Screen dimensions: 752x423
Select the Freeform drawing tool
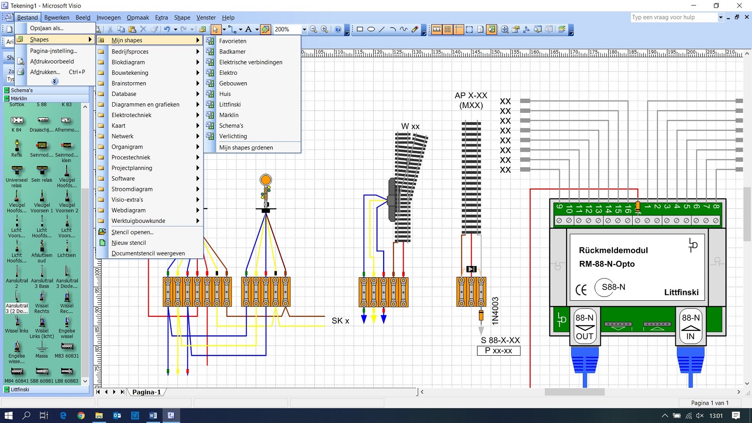403,29
